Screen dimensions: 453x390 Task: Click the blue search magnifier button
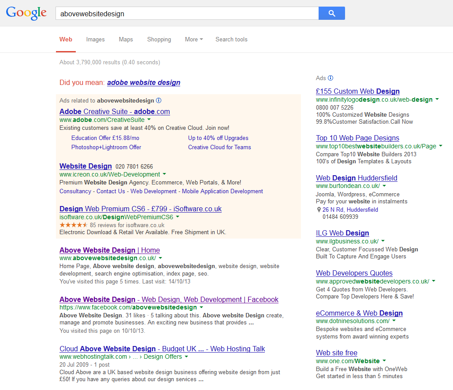point(332,13)
